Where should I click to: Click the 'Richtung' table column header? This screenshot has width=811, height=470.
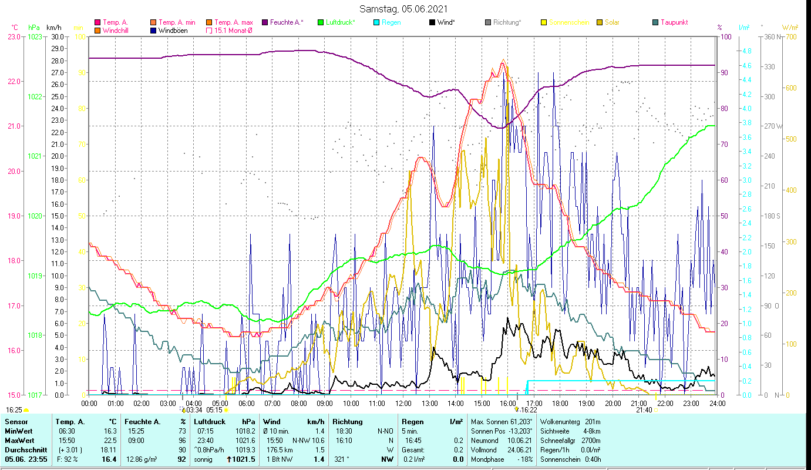pos(348,422)
